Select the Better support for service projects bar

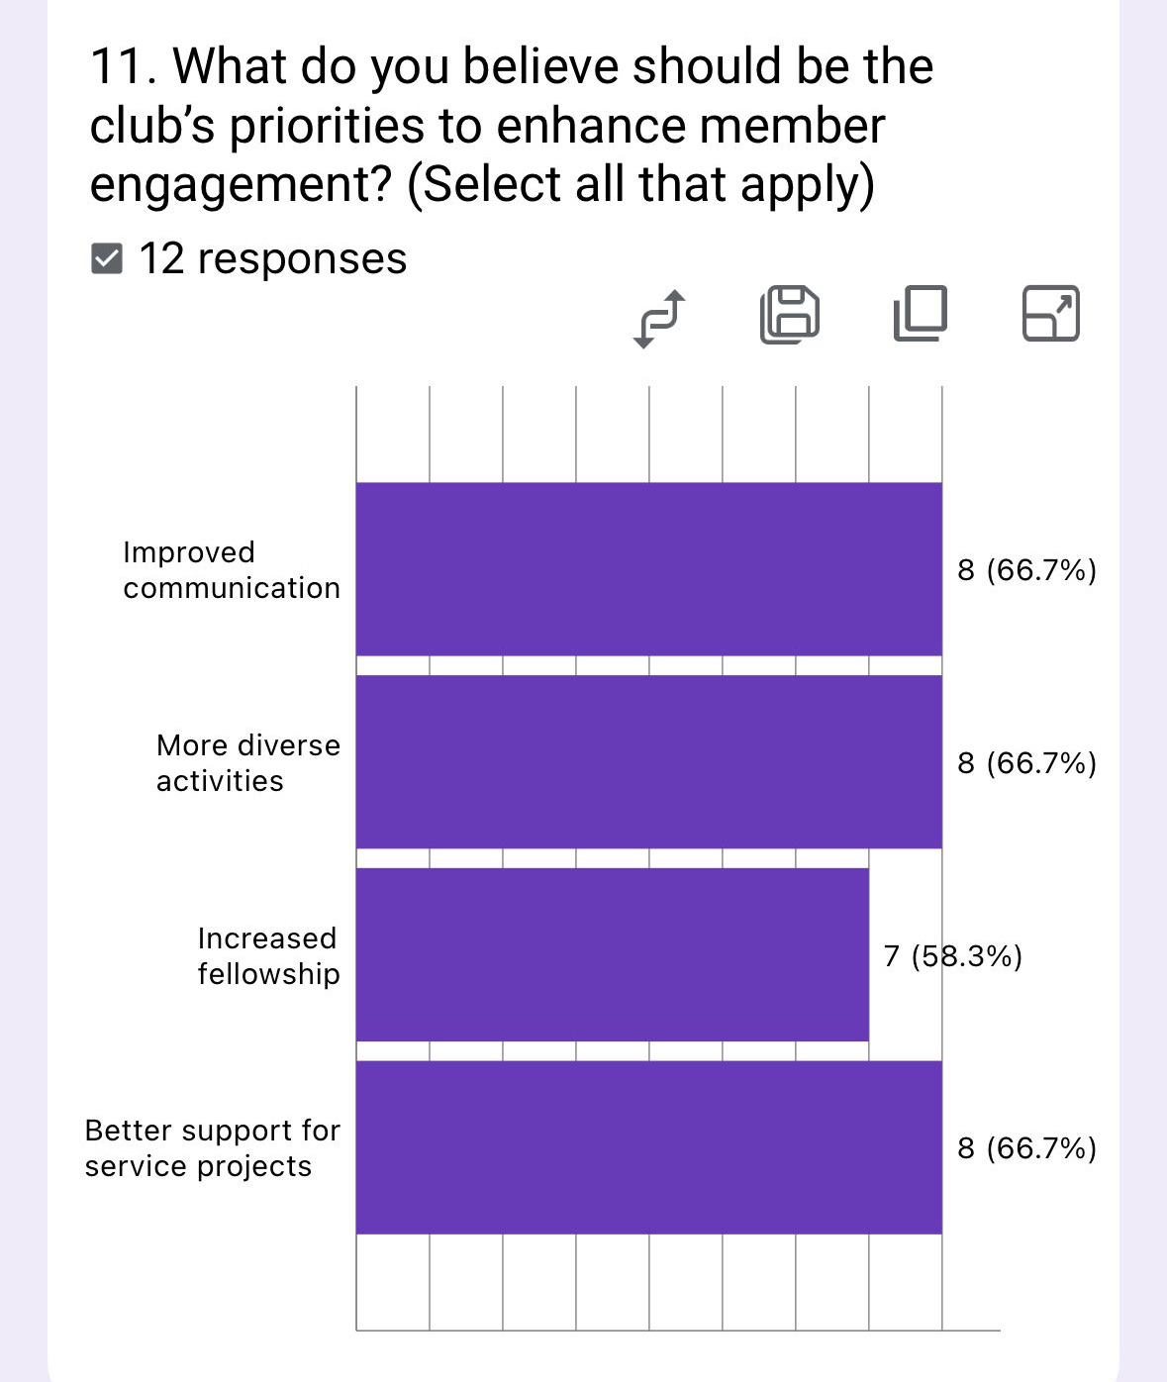click(x=648, y=1148)
